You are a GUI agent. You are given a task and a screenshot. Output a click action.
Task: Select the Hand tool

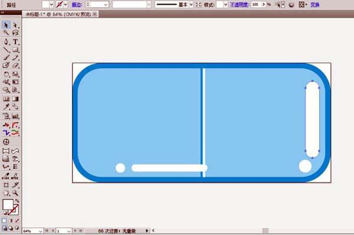click(6, 193)
